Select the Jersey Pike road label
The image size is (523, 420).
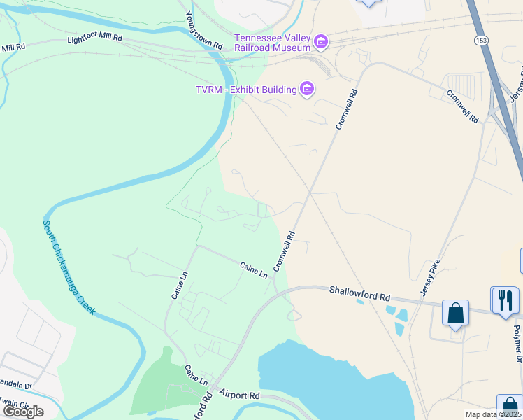point(430,278)
